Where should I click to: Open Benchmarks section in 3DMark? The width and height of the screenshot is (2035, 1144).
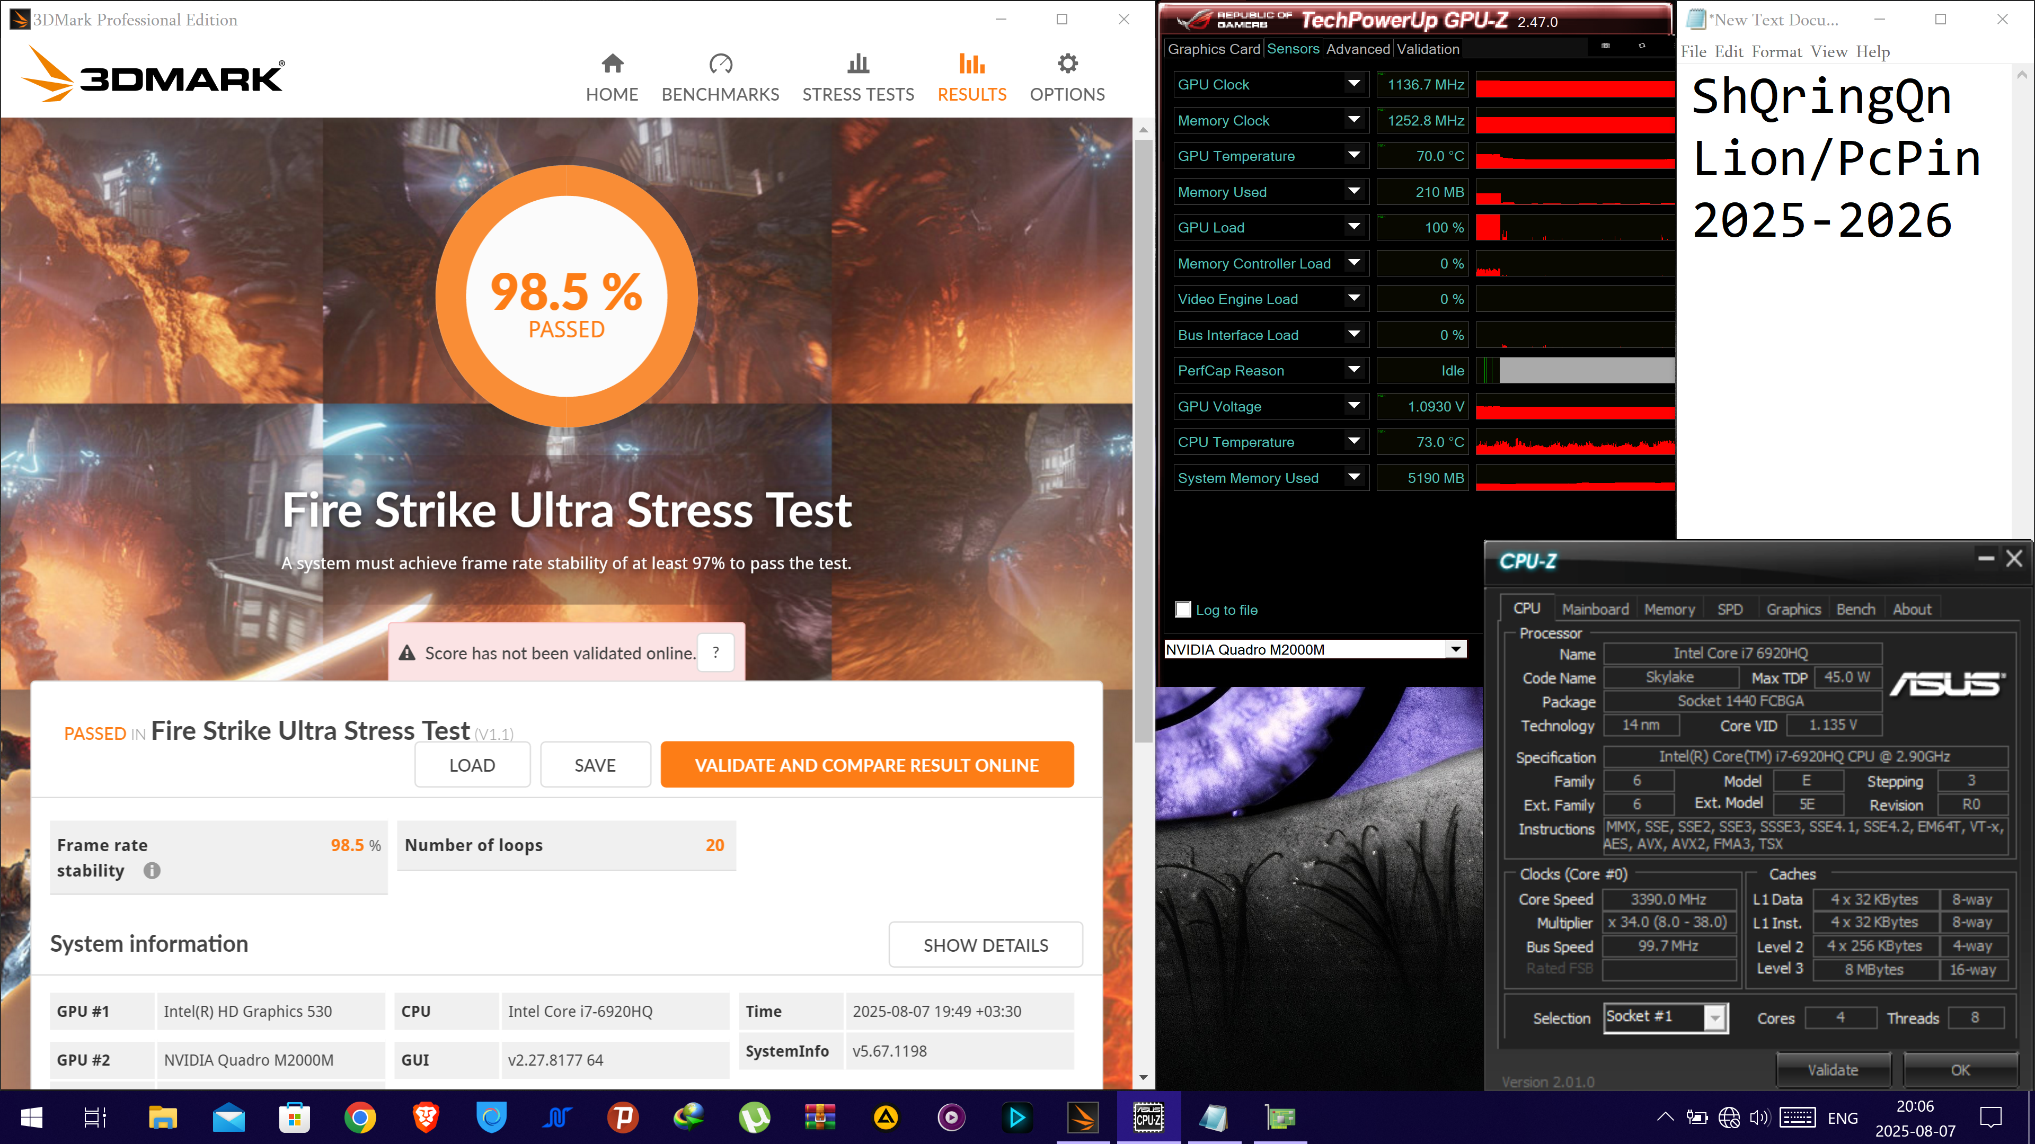click(720, 77)
